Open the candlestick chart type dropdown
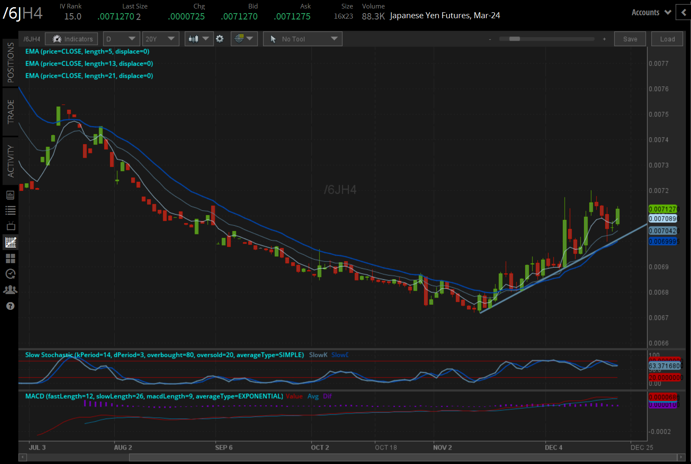 click(x=199, y=39)
